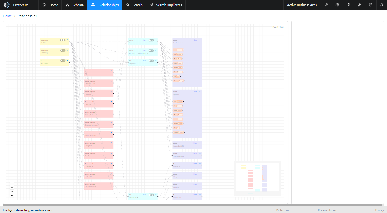Toggle the ACQUIA DD schema switch

[x=151, y=50]
